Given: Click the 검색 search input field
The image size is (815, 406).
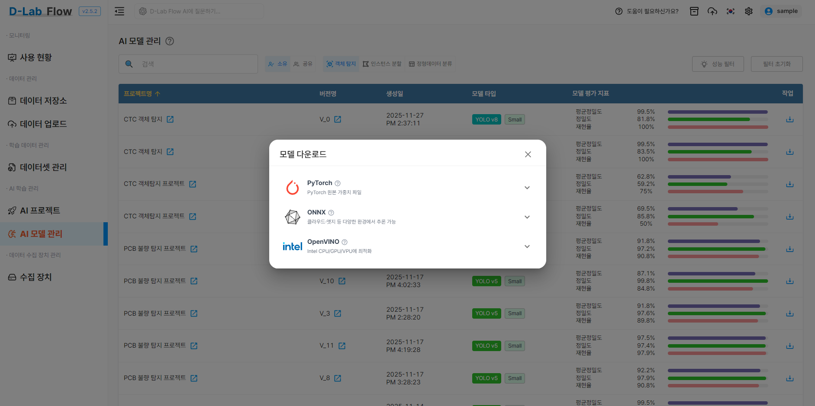Looking at the screenshot, I should (188, 64).
